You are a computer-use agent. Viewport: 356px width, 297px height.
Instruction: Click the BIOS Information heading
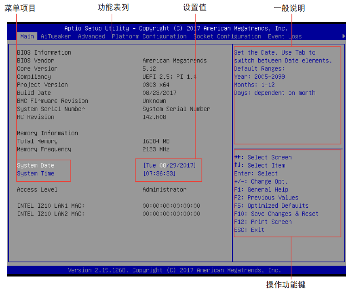[44, 52]
